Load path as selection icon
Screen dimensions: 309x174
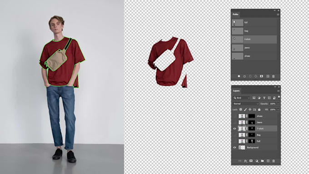coord(250,76)
